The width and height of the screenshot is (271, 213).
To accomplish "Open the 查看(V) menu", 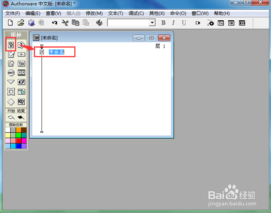I will pos(54,13).
